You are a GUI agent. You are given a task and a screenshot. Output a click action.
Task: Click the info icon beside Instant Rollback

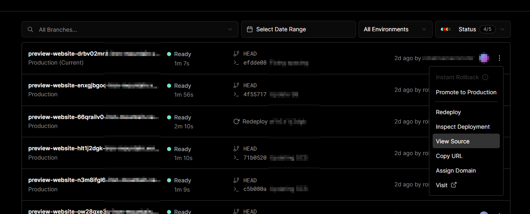tap(485, 77)
